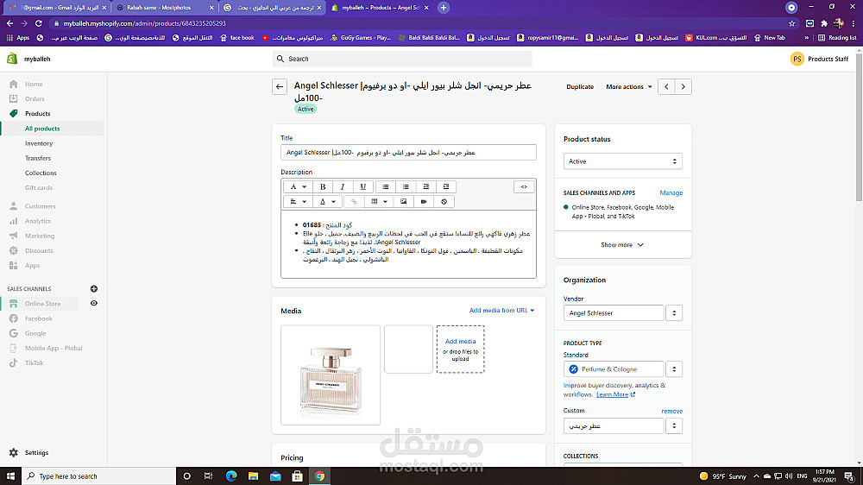Open Add media from URL dropdown
The height and width of the screenshot is (485, 863).
pos(501,311)
